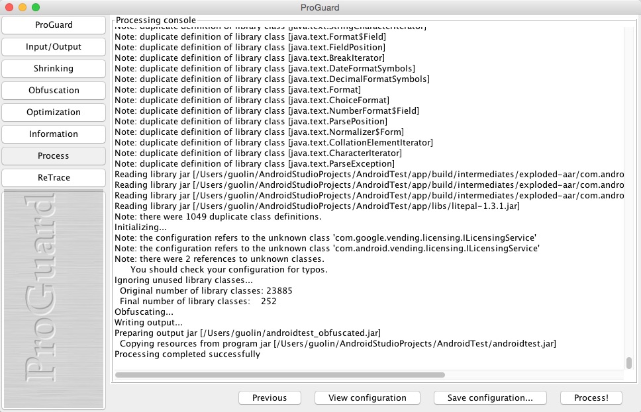Click the 'Preparing output jar' line
The width and height of the screenshot is (641, 412).
248,333
